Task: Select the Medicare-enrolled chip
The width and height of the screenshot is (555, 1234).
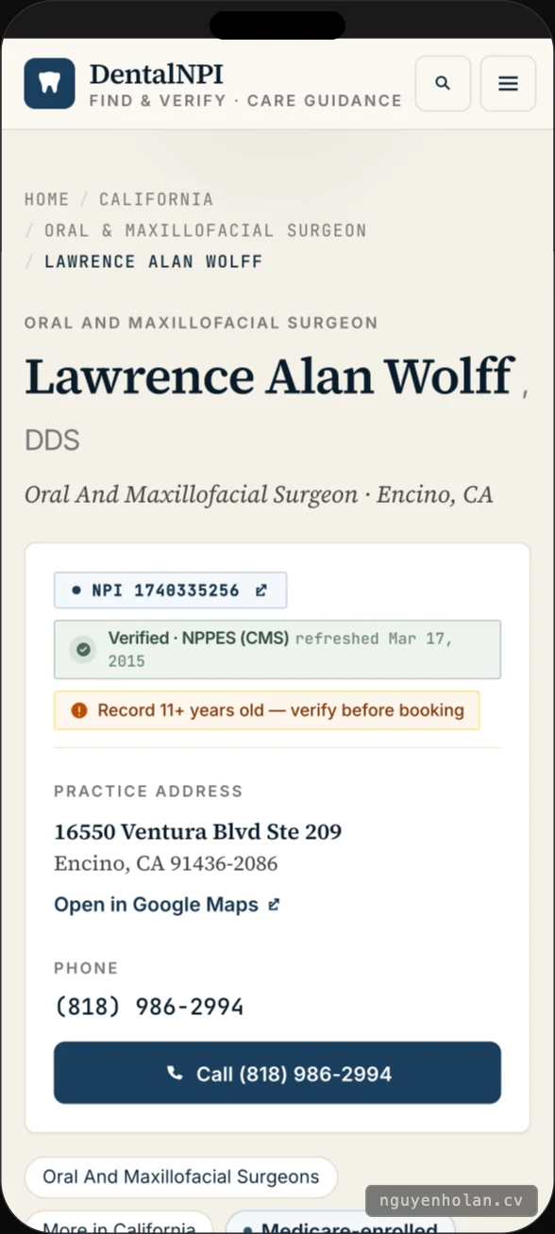Action: tap(341, 1223)
